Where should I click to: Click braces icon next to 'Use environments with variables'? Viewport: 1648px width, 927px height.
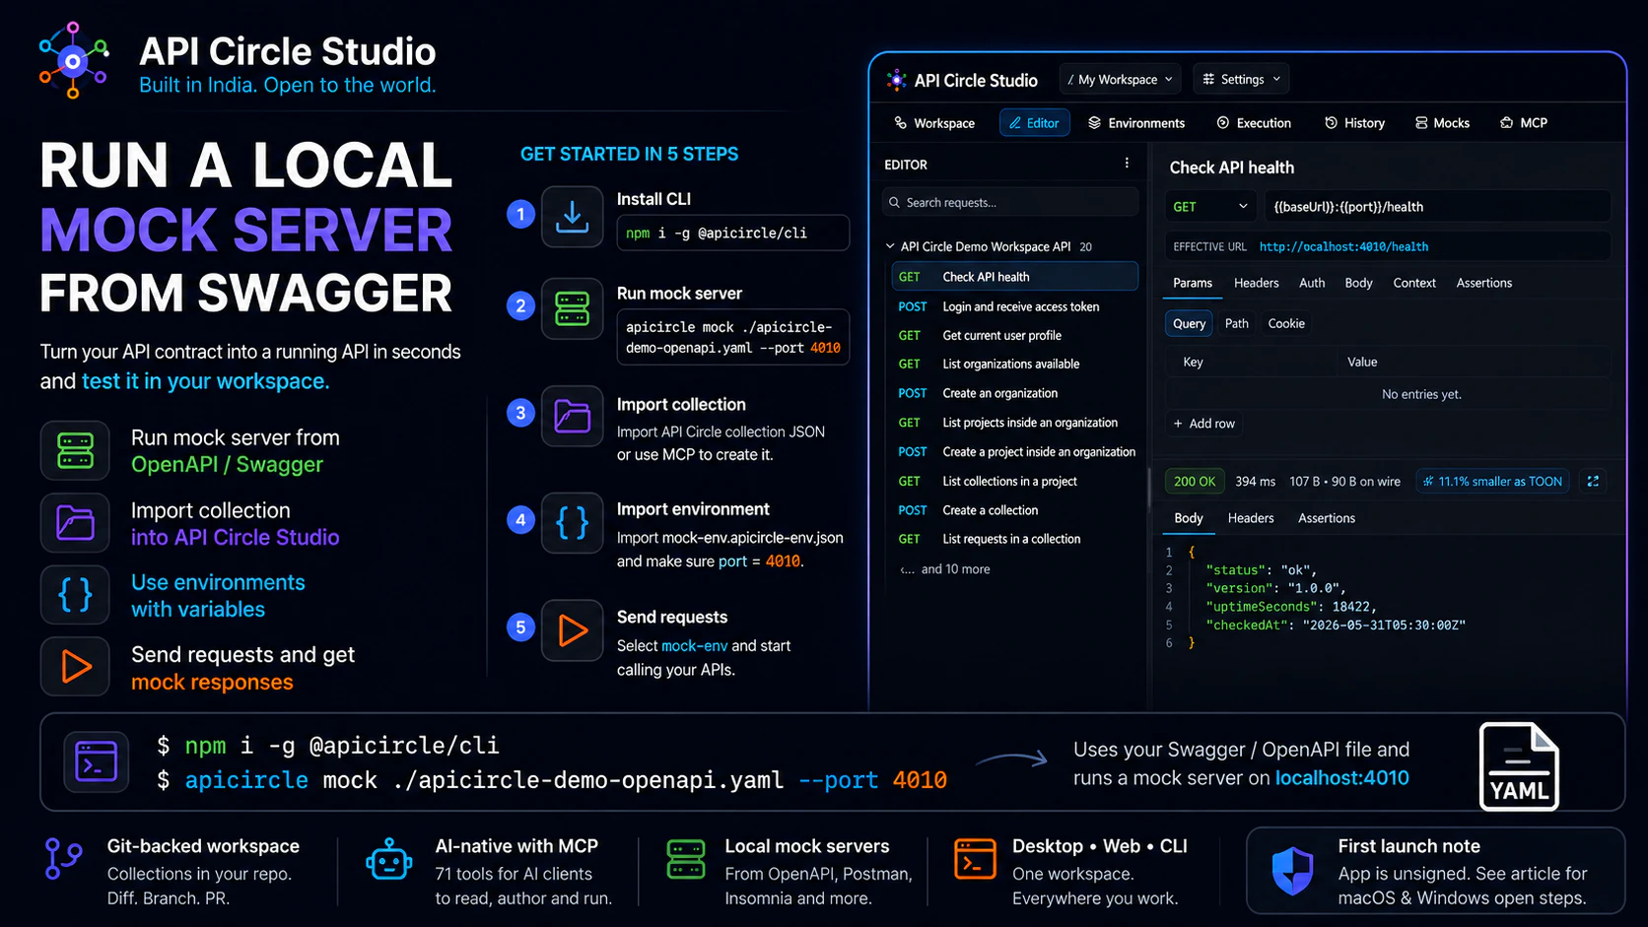[75, 595]
